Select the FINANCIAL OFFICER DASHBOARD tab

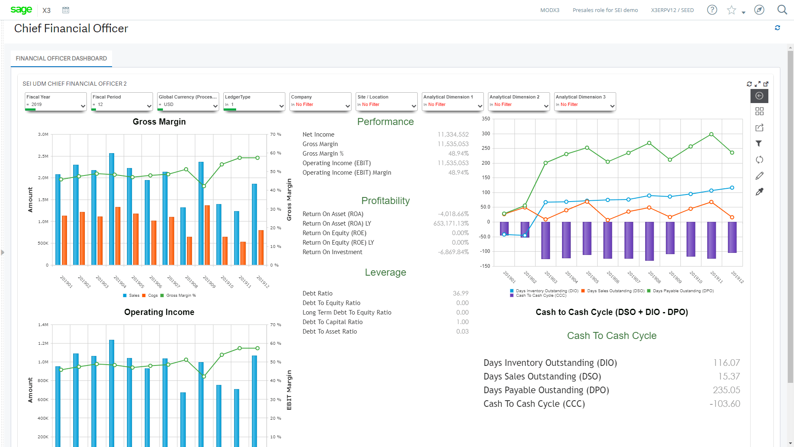click(61, 58)
